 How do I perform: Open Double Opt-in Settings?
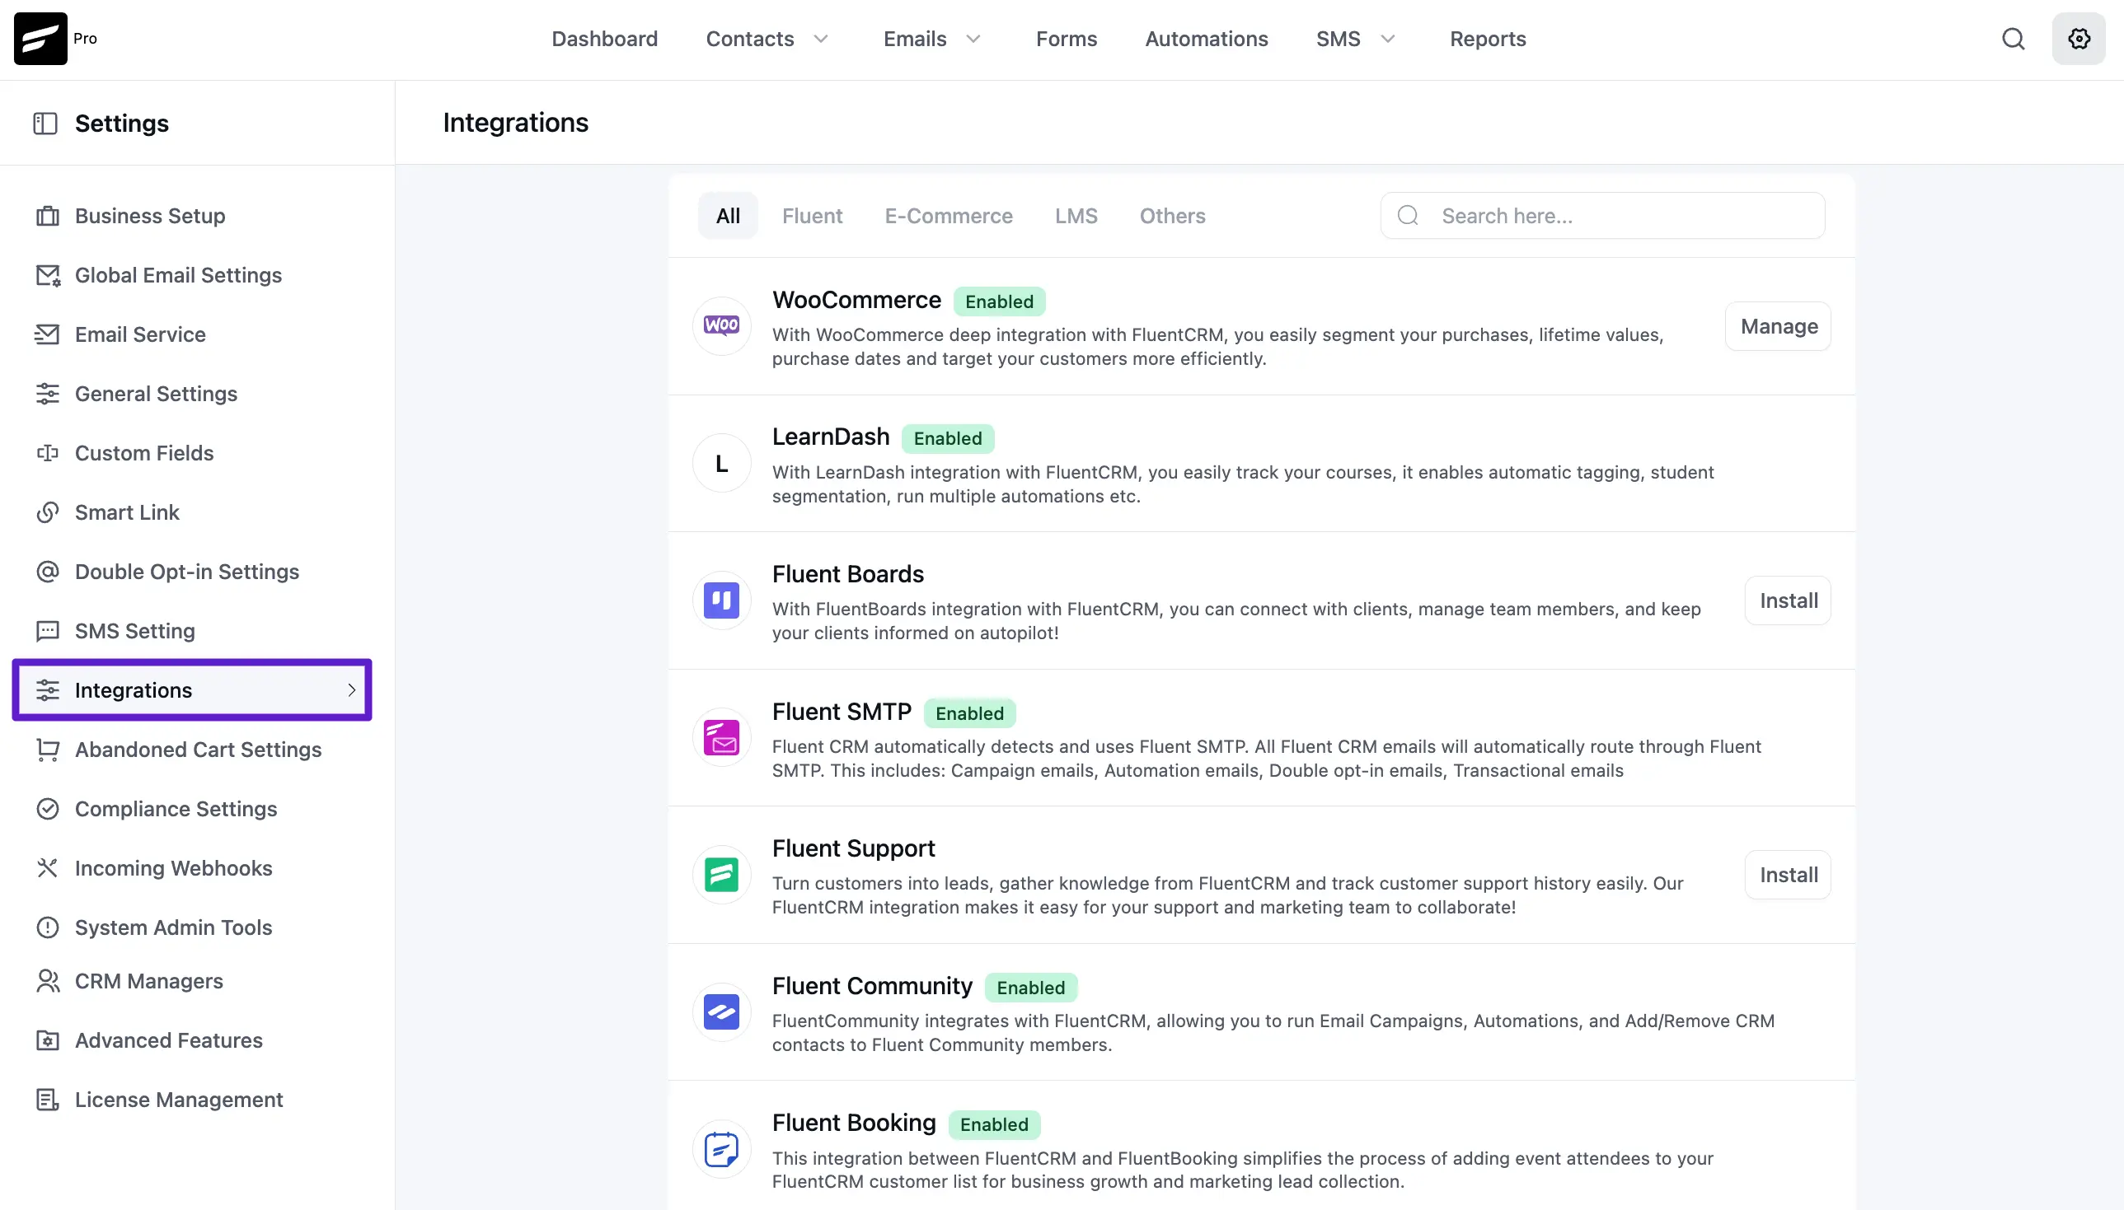coord(186,572)
